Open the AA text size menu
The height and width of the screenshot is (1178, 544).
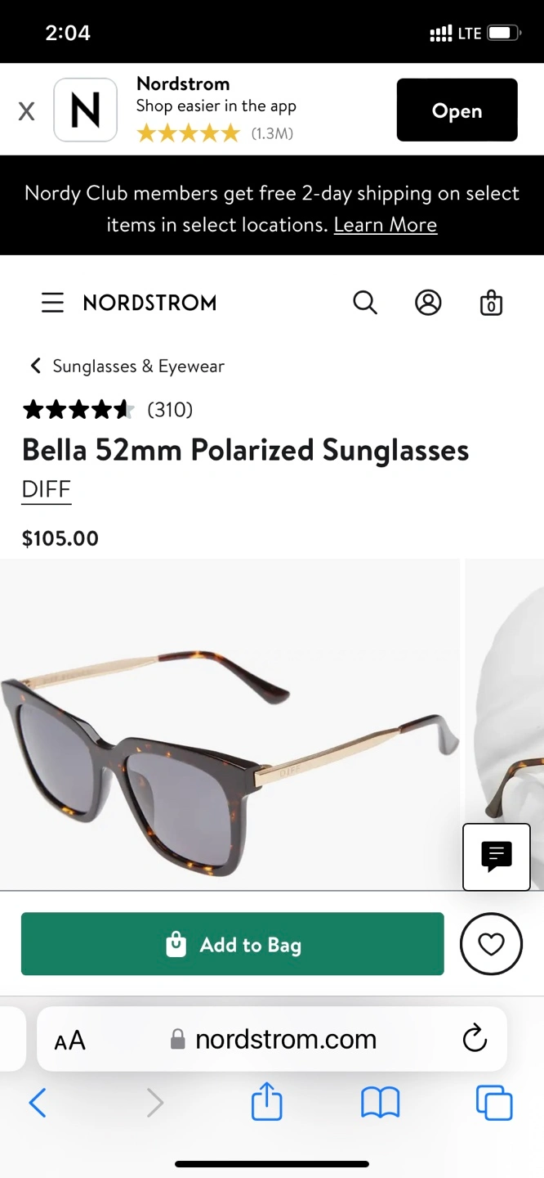tap(69, 1041)
